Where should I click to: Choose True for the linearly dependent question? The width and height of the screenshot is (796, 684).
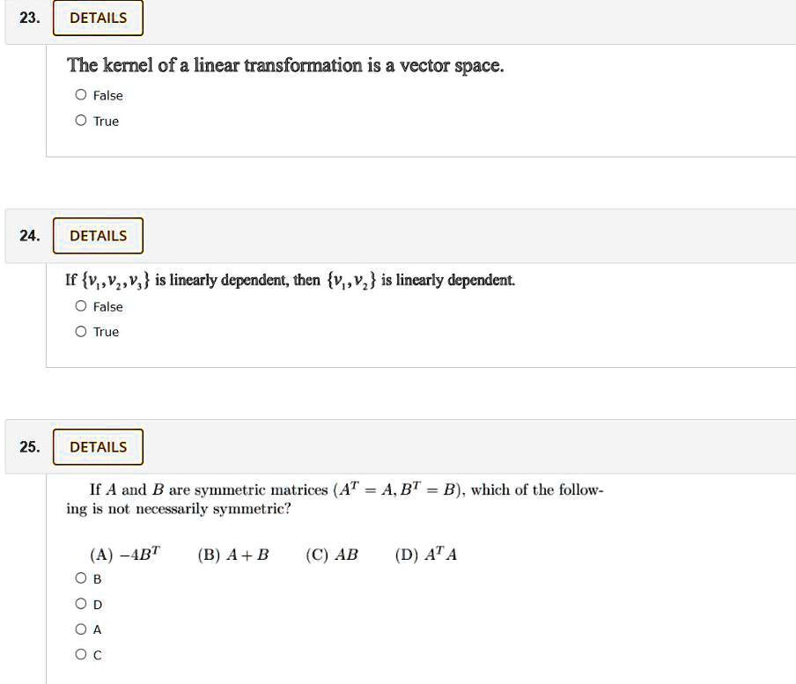[81, 332]
